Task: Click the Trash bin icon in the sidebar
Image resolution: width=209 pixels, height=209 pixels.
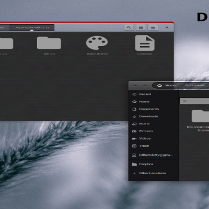Action: point(134,146)
